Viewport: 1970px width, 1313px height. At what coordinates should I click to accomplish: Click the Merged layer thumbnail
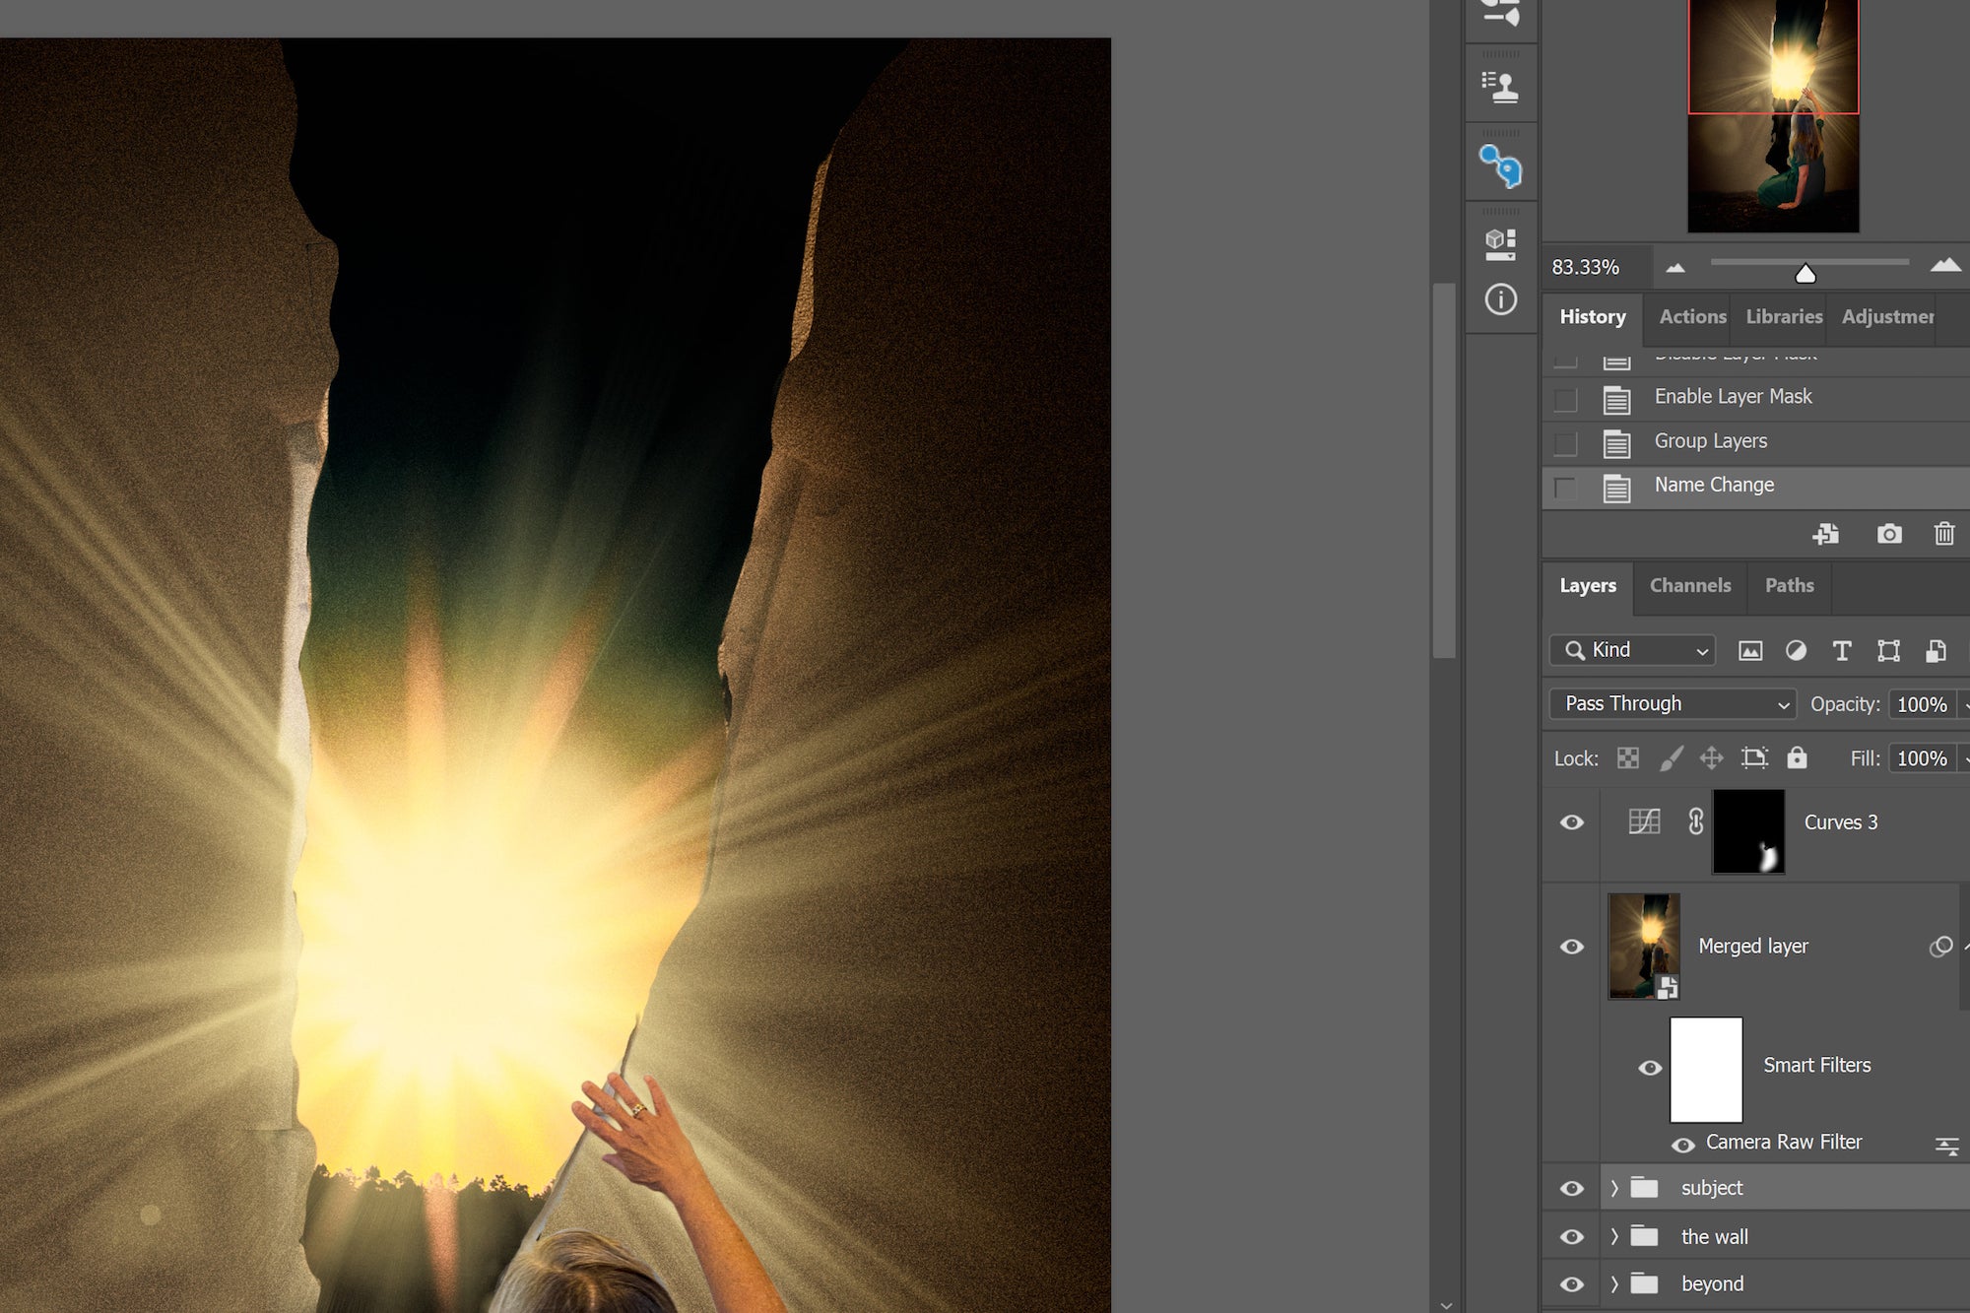tap(1644, 947)
